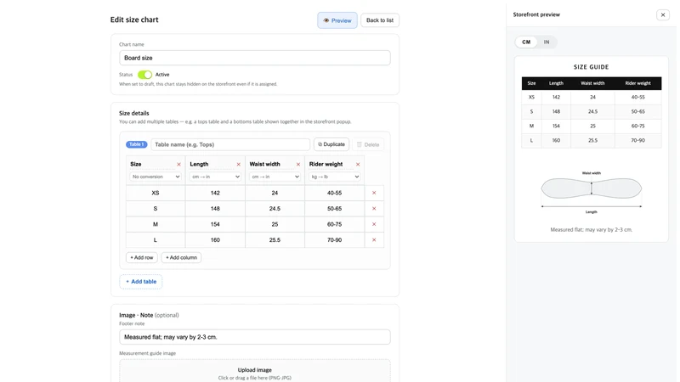Select the editor cell with value 142
The height and width of the screenshot is (382, 680).
[215, 193]
